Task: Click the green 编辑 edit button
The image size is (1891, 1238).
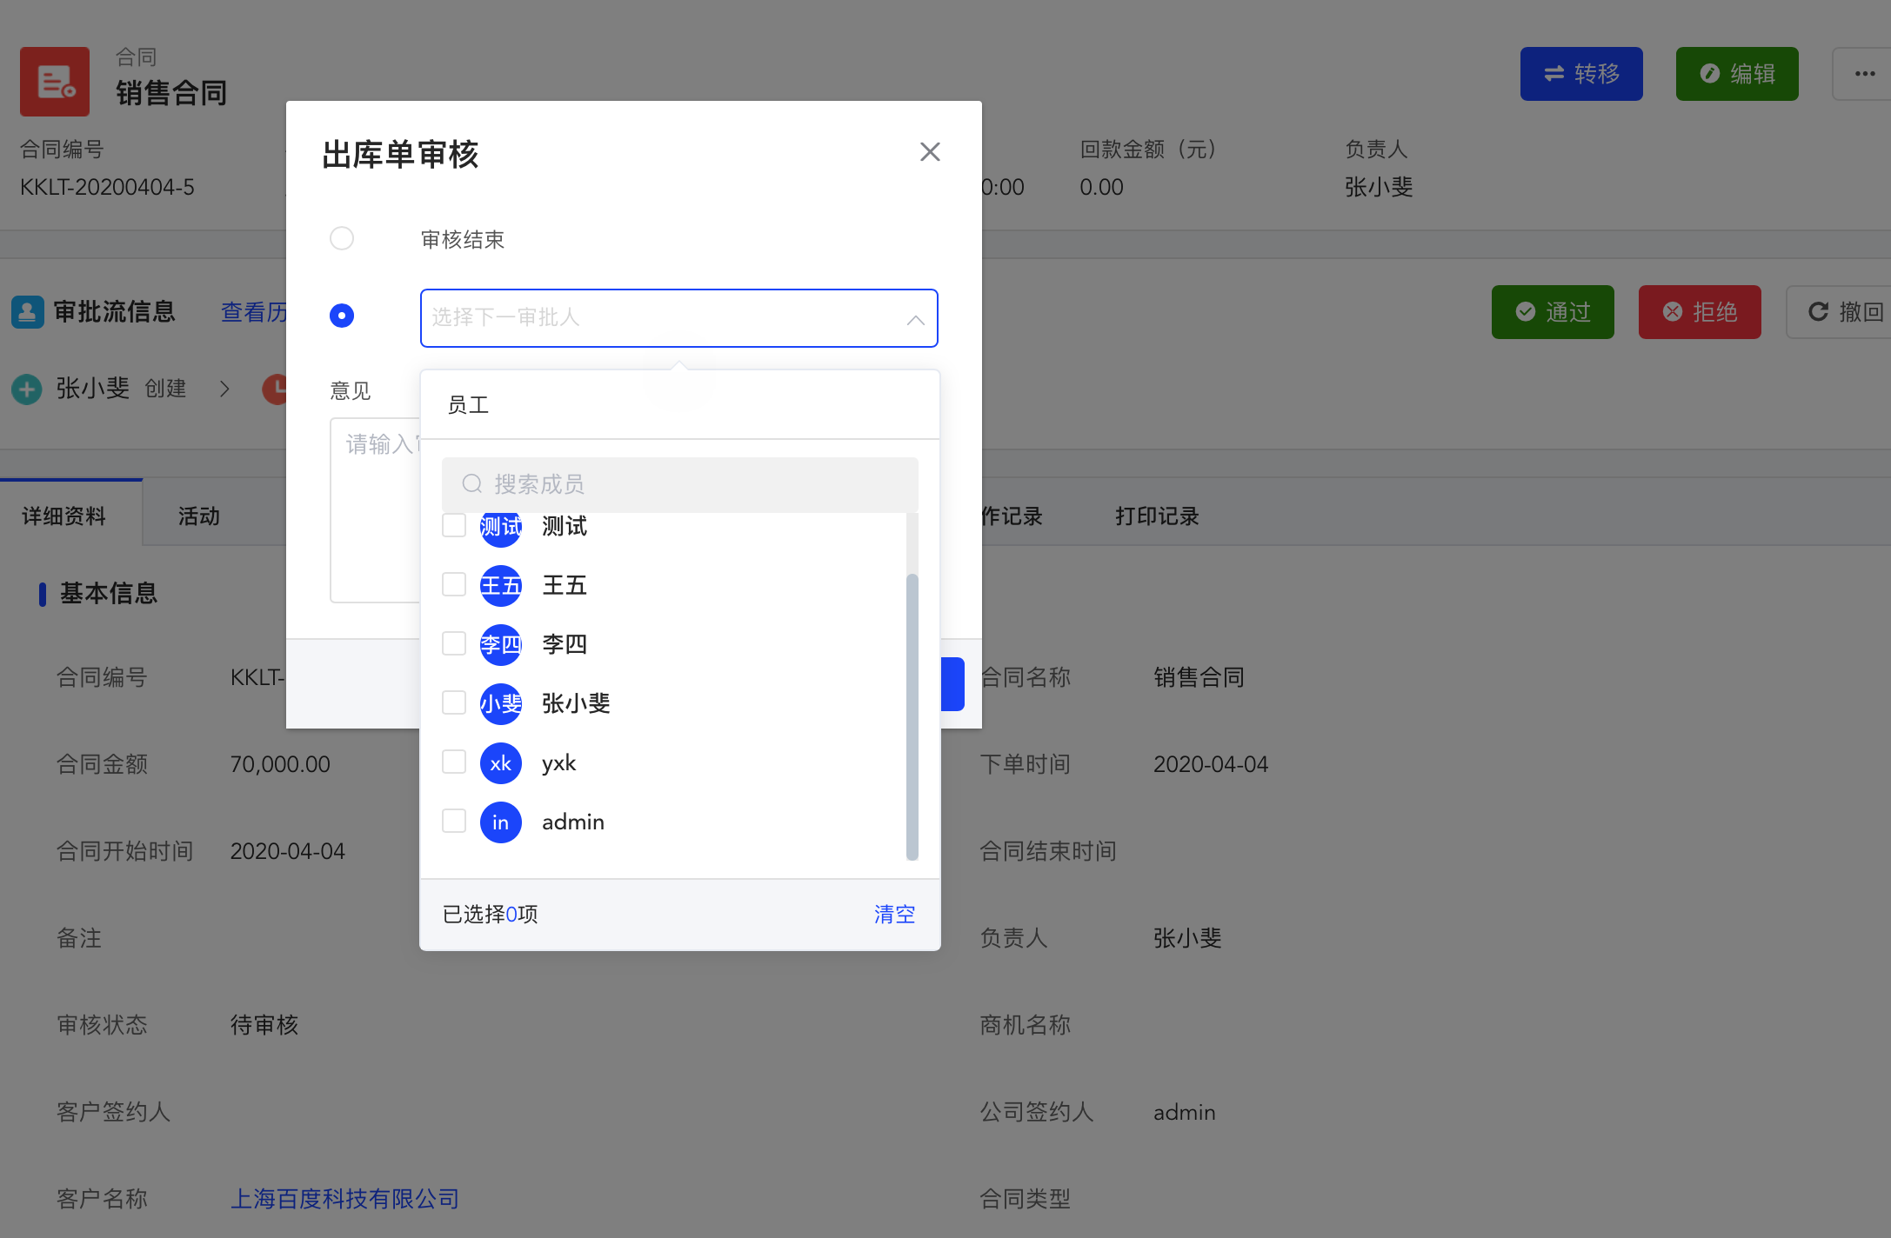Action: pos(1736,74)
